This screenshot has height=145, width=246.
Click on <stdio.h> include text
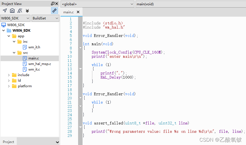(x=113, y=23)
